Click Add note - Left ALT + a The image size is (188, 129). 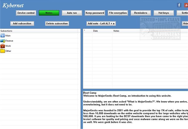pyautogui.click(x=101, y=23)
